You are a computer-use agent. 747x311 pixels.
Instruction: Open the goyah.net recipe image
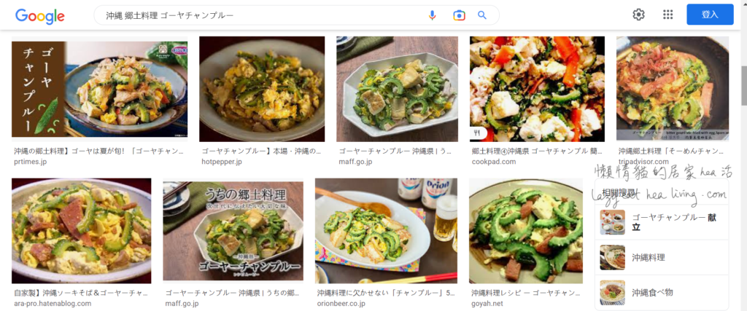point(526,231)
